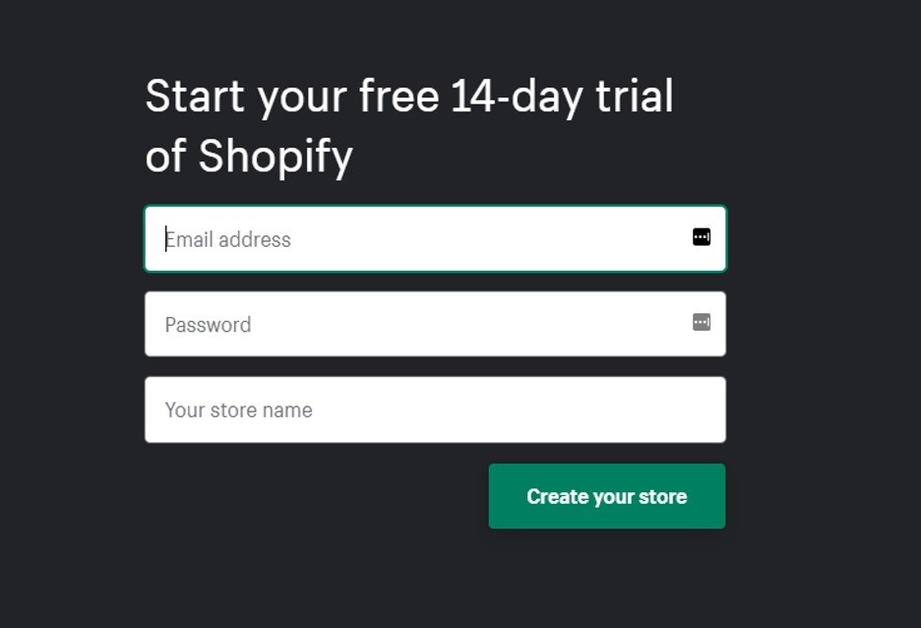Click the Password placeholder text

(208, 325)
